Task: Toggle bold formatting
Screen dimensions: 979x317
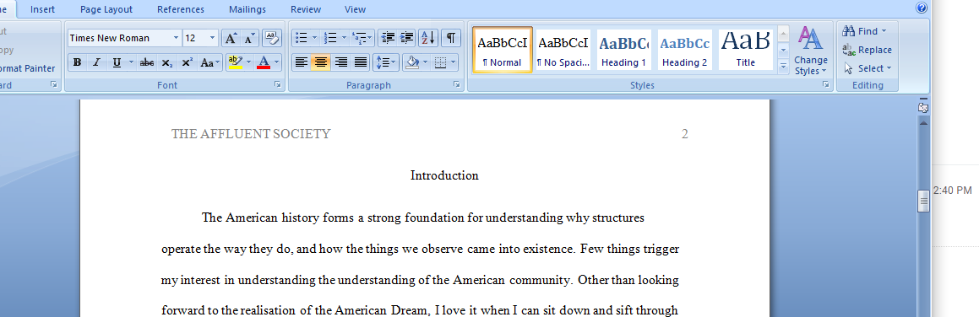Action: [78, 62]
